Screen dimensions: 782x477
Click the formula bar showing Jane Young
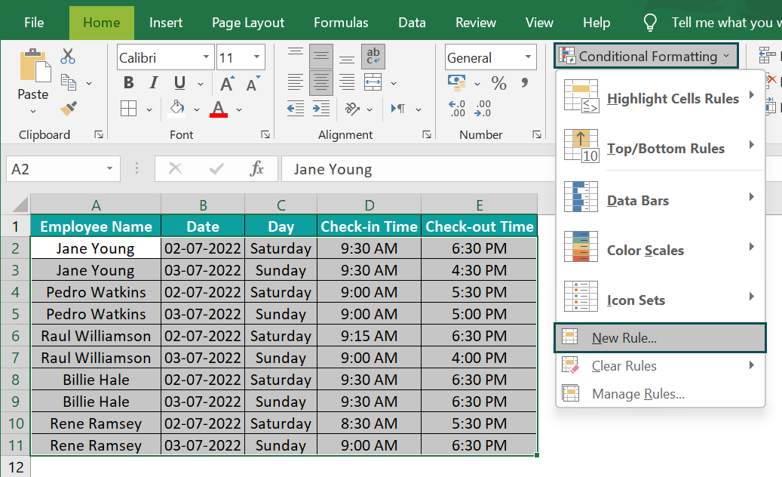(x=418, y=168)
